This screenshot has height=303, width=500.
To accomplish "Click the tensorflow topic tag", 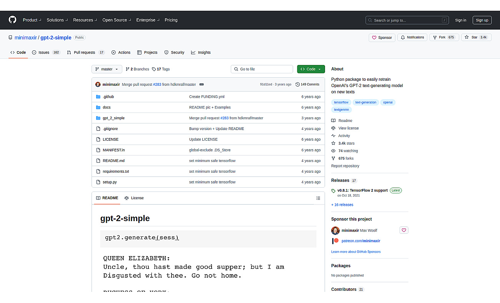I will coord(341,102).
